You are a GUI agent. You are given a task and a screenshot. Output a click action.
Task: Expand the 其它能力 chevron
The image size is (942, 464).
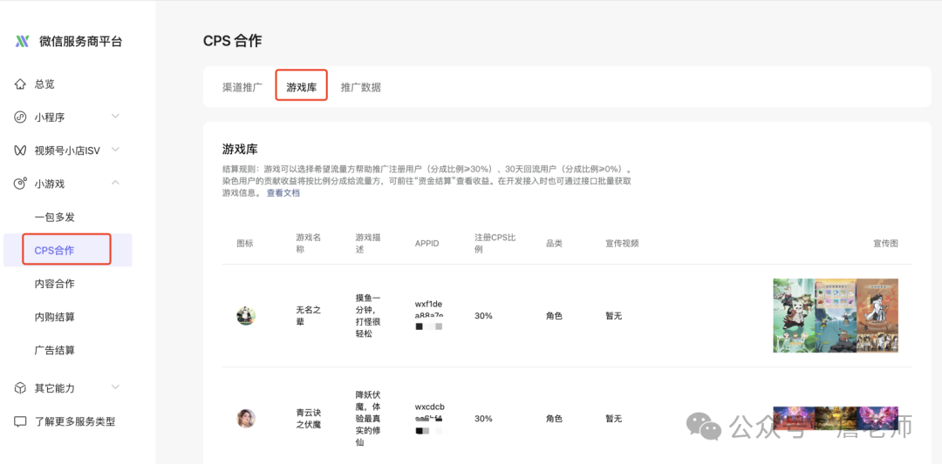click(115, 387)
